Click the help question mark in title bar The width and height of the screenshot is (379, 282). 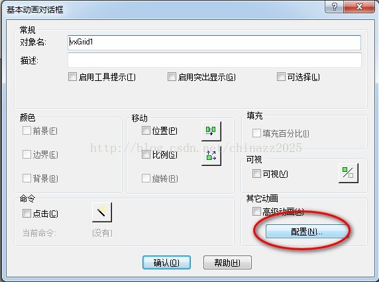pyautogui.click(x=335, y=7)
